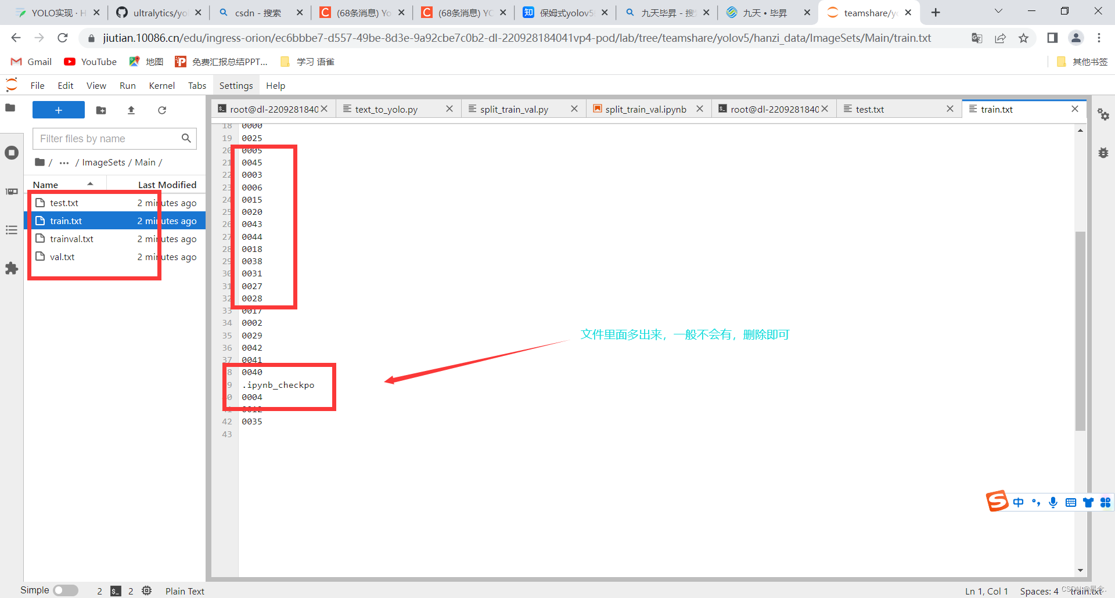Select trainval.txt in file list
Screen dimensions: 1115x598
[x=115, y=239]
